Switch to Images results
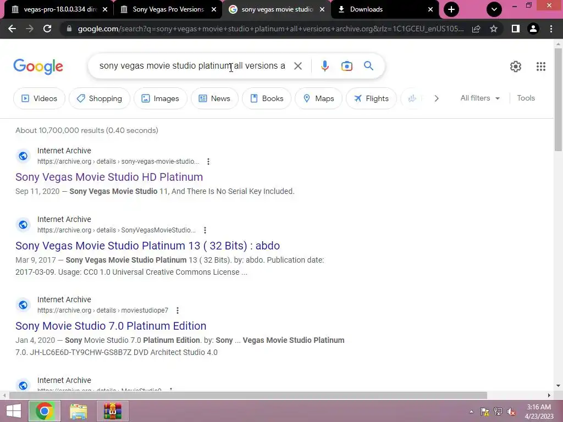The width and height of the screenshot is (563, 422). tap(160, 98)
